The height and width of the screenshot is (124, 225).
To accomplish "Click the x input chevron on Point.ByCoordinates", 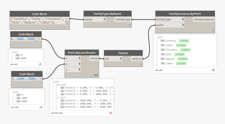I will point(79,58).
